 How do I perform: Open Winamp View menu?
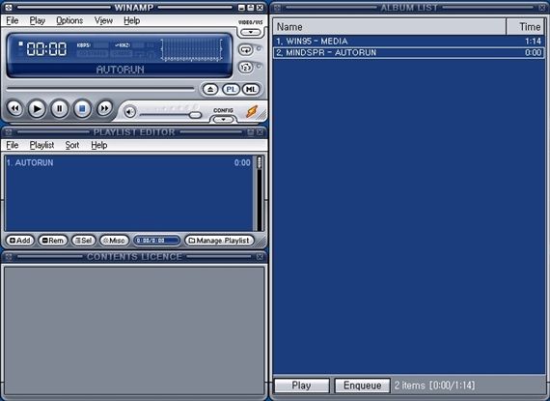tap(103, 20)
